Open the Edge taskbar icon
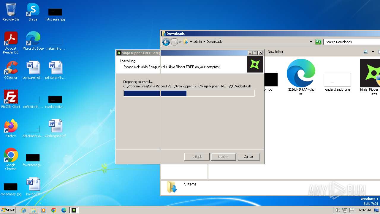 [64, 210]
